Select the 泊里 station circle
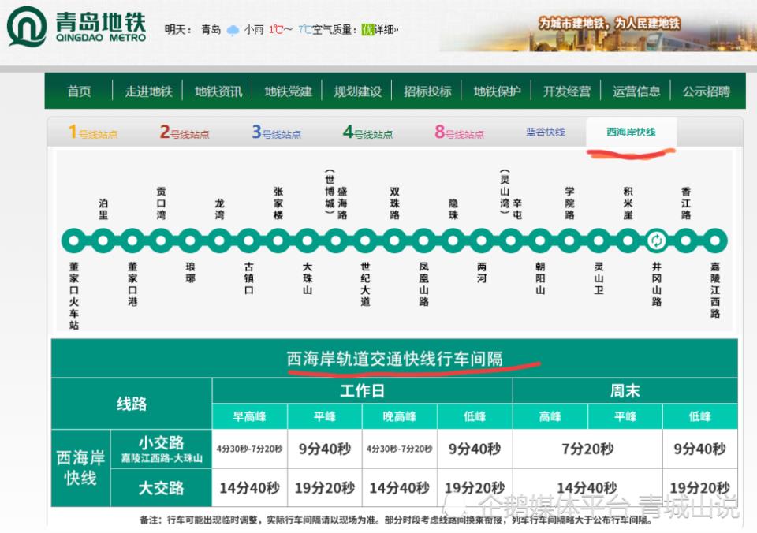 click(103, 240)
